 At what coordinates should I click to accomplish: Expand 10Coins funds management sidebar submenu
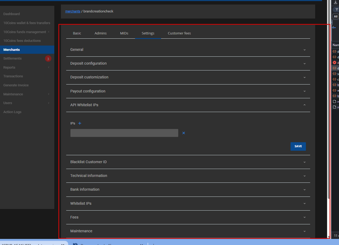(x=49, y=32)
